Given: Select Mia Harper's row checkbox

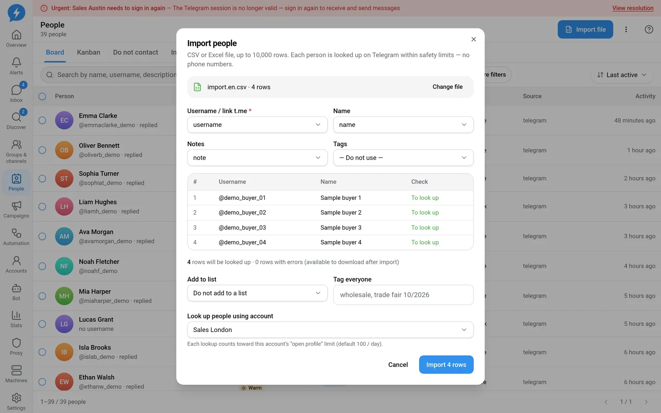Looking at the screenshot, I should point(42,296).
